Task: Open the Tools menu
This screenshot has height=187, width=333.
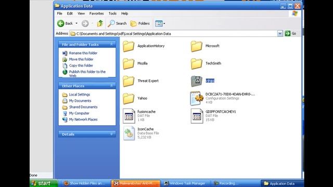Action: 112,14
